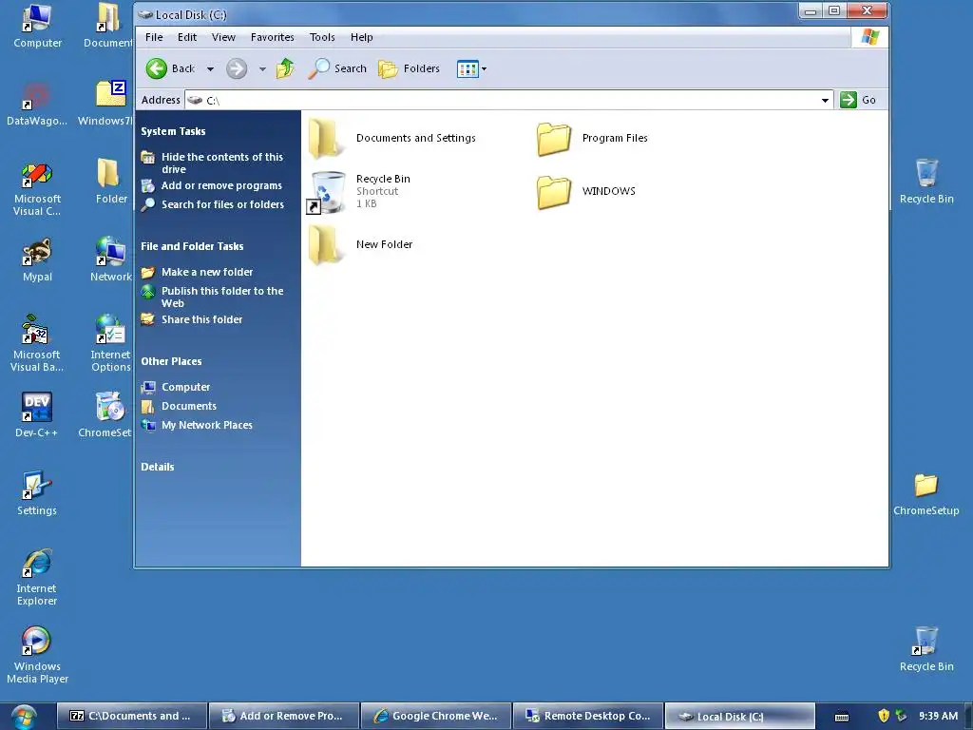Select the Windows7 archive desktop icon
This screenshot has width=973, height=730.
(106, 104)
